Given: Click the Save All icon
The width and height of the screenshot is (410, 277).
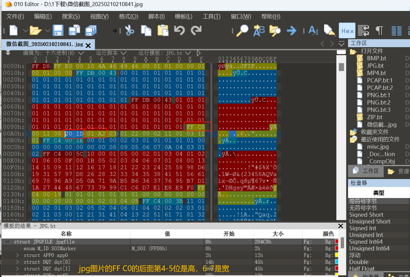Looking at the screenshot, I should 91,30.
